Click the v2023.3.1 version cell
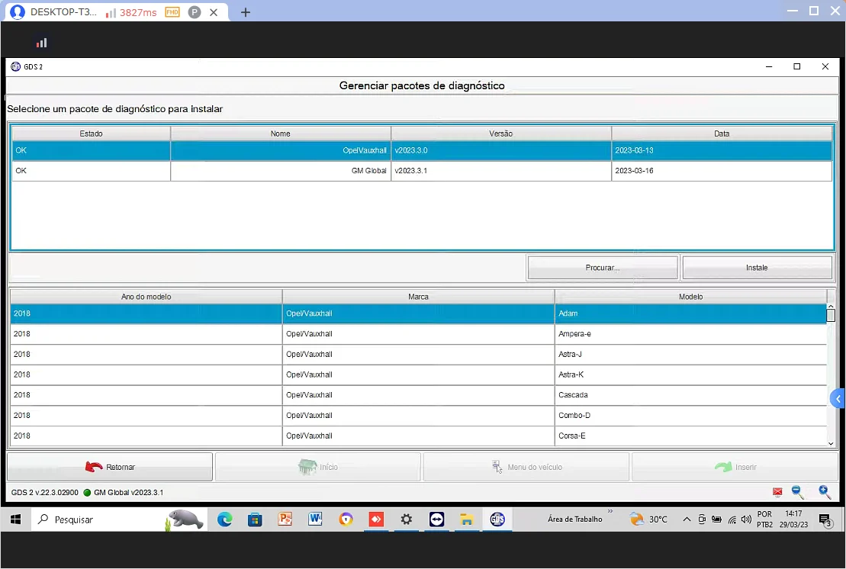846x569 pixels. (500, 171)
